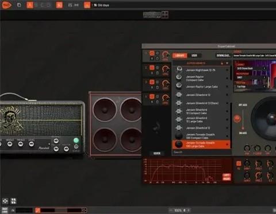Click the 2x2 cabinet amp thumbnail
The height and width of the screenshot is (214, 276).
tap(152, 15)
